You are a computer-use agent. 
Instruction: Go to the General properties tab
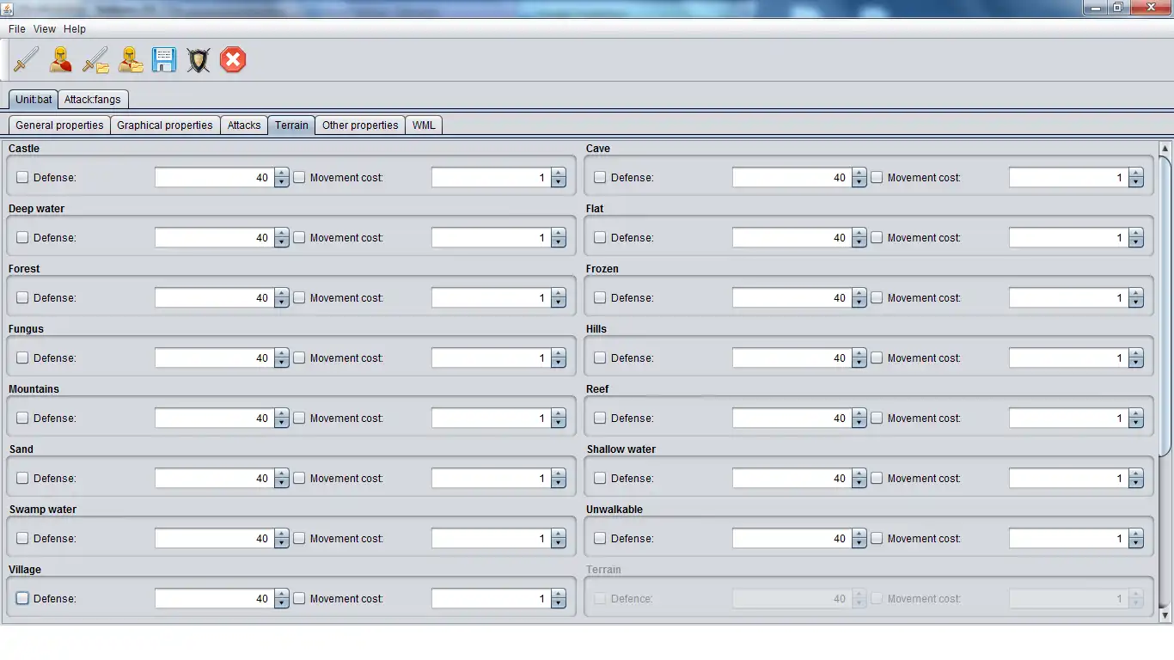coord(59,125)
